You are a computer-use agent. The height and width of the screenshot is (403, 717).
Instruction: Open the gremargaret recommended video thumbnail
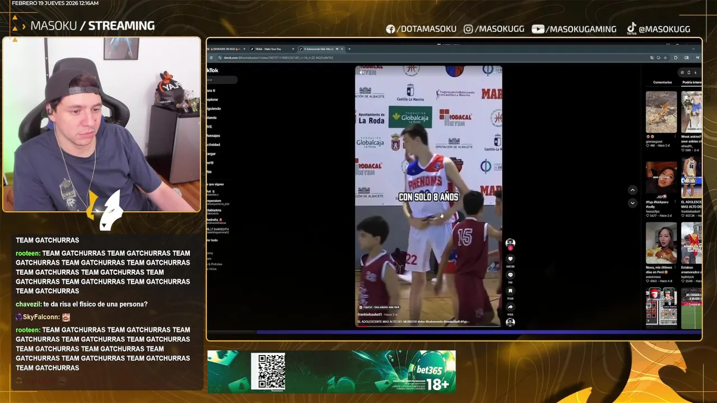tap(661, 111)
